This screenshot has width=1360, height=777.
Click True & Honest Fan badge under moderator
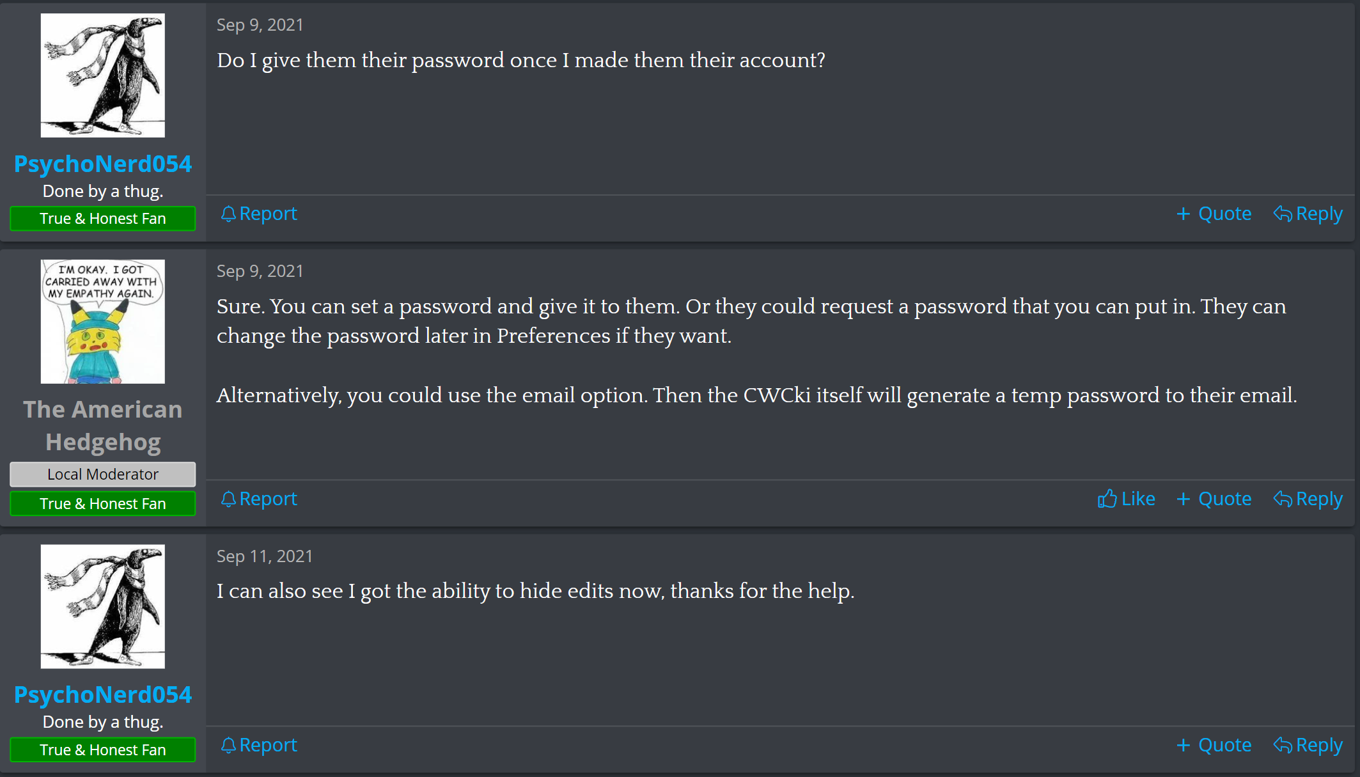click(103, 503)
